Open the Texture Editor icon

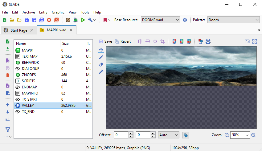click(x=68, y=20)
